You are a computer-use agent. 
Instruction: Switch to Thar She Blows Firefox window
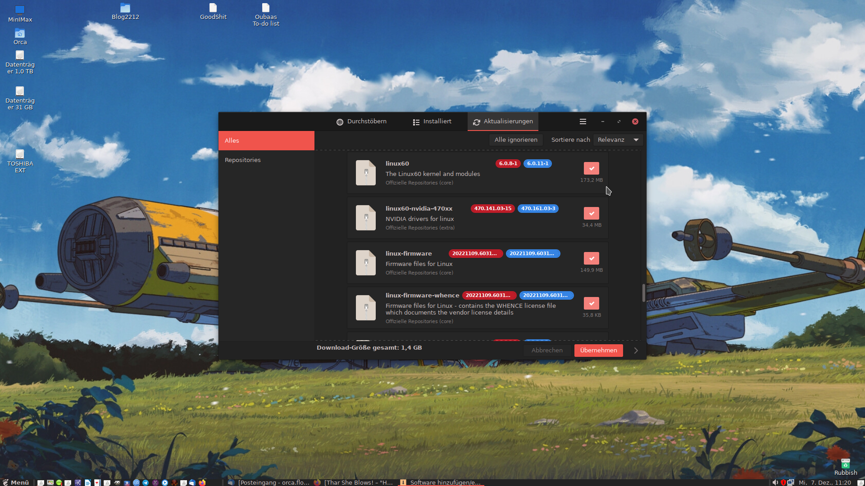354,482
